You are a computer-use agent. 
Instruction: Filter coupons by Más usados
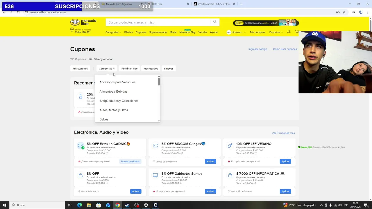point(151,69)
